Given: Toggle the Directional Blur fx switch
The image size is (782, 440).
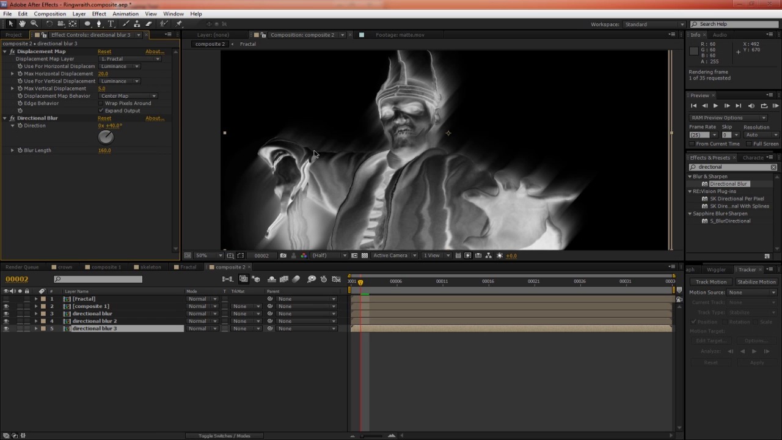Looking at the screenshot, I should (12, 118).
